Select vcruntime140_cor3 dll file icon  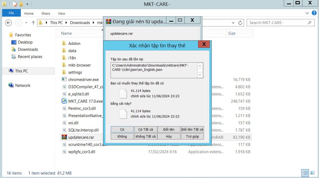(x=64, y=144)
